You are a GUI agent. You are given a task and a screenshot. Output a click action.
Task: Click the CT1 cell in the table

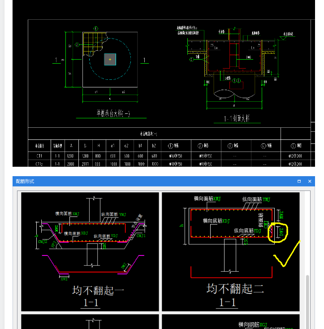point(39,156)
